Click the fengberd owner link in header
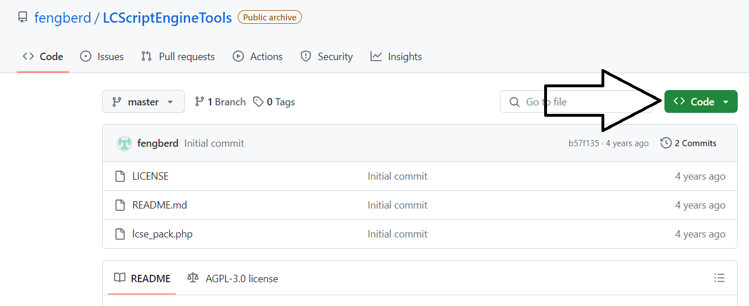Image resolution: width=749 pixels, height=306 pixels. (62, 18)
